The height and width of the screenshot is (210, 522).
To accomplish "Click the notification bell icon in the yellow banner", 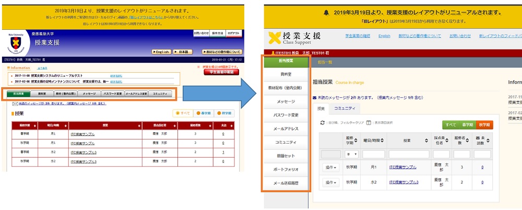I will [326, 12].
